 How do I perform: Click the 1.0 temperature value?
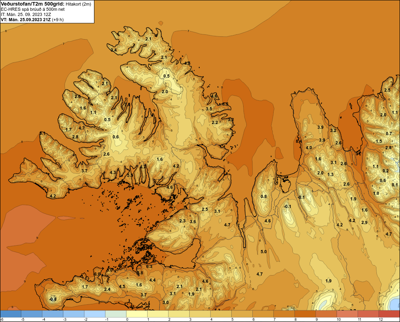376,193
